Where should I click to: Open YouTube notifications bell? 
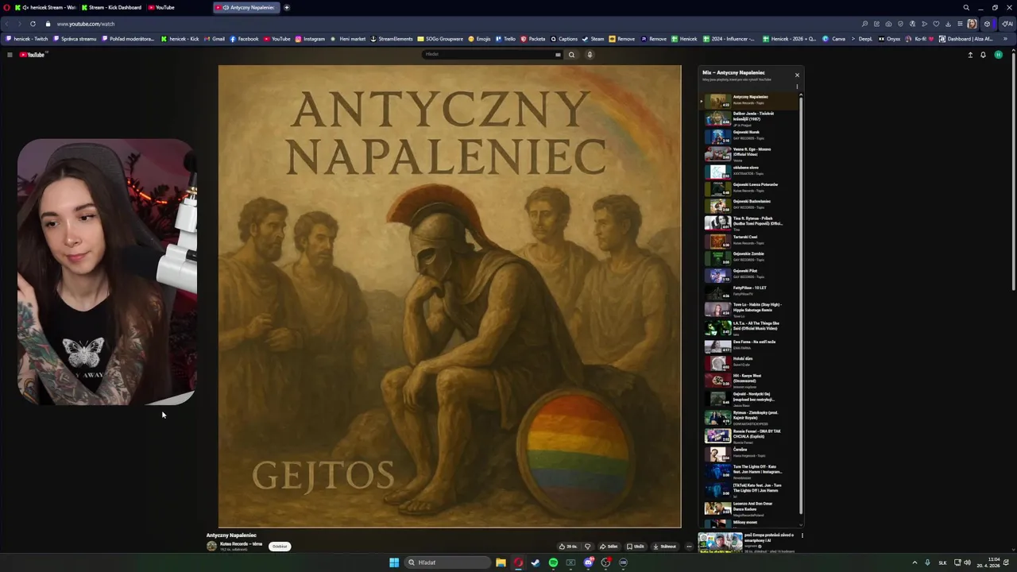point(983,55)
